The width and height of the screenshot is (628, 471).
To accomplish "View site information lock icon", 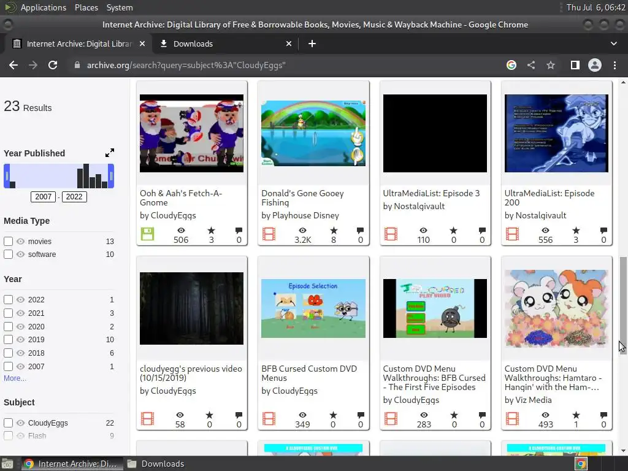I will pyautogui.click(x=77, y=65).
